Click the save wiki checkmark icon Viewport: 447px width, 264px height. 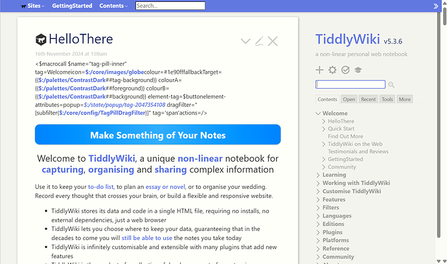coord(345,70)
